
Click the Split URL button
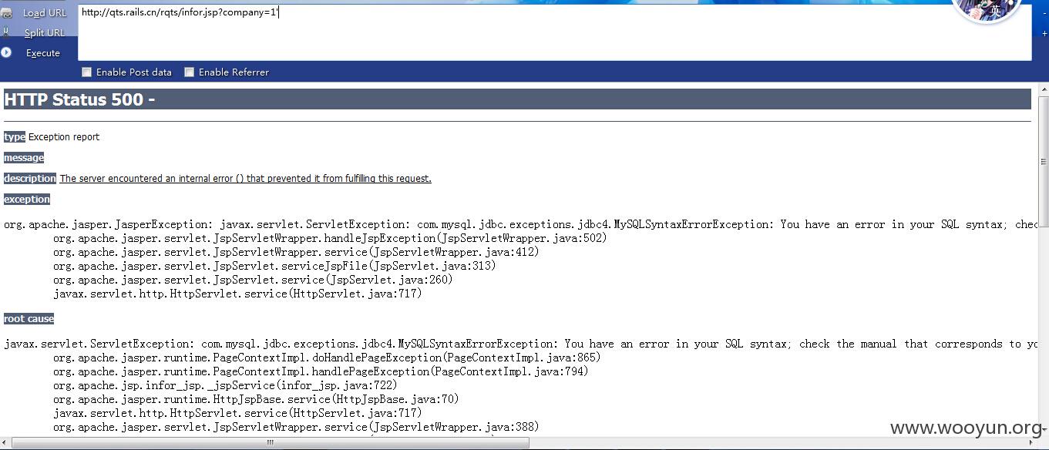(45, 33)
